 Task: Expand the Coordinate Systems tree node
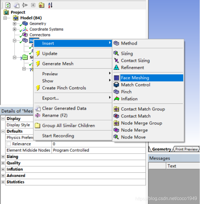click(x=14, y=29)
